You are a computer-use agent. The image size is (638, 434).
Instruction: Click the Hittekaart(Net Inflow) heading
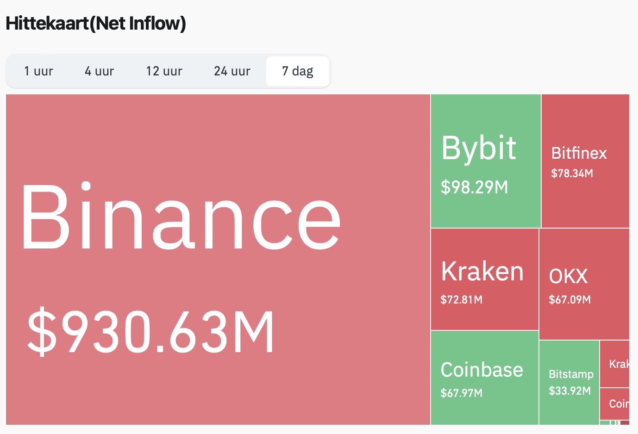[x=96, y=23]
